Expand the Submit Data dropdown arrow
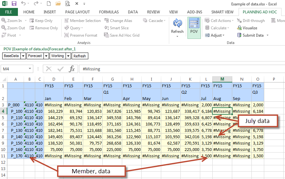 267,35
